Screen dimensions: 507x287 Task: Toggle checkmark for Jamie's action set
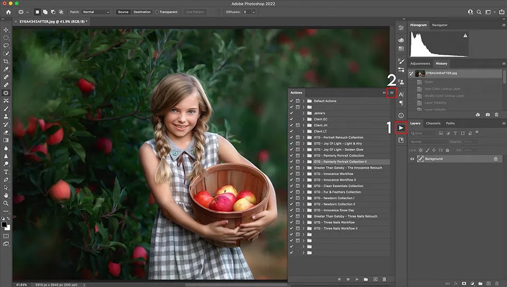(x=292, y=113)
